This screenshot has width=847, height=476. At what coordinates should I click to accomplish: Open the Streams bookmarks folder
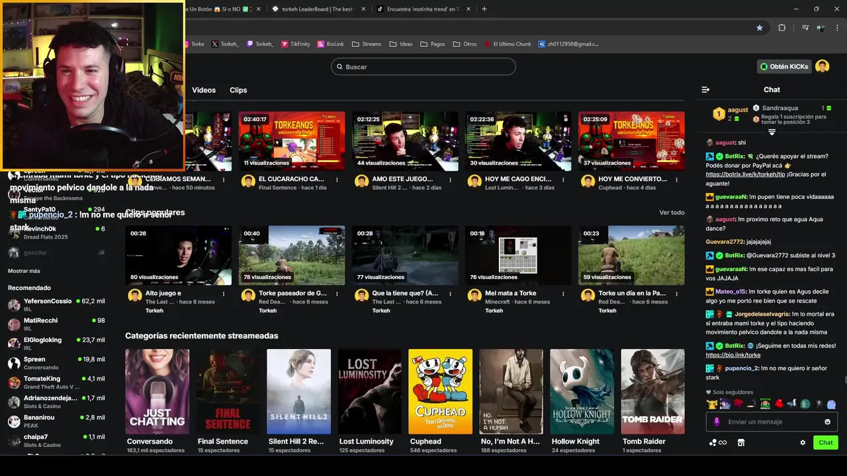[x=367, y=44]
